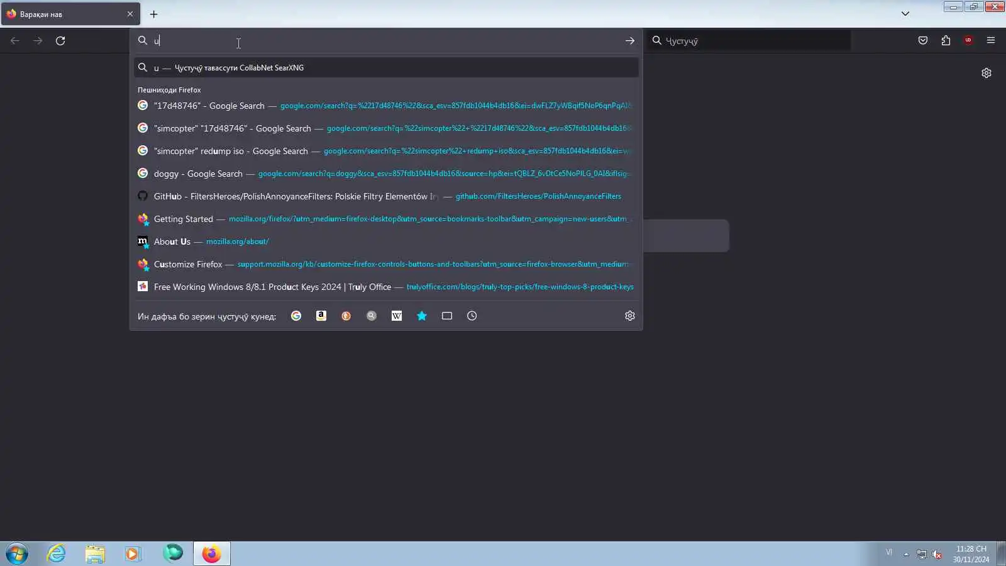
Task: Open 'Free Working Windows 8/8.1 Product Keys' result
Action: click(386, 287)
